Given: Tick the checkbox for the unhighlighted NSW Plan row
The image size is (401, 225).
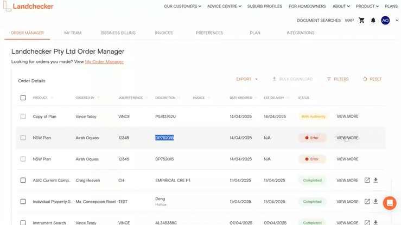Looking at the screenshot, I should (x=23, y=159).
